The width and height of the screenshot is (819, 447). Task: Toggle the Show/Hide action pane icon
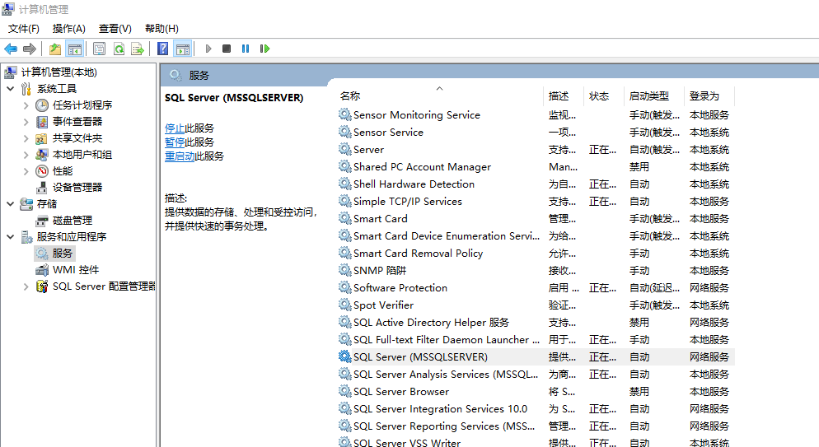183,49
